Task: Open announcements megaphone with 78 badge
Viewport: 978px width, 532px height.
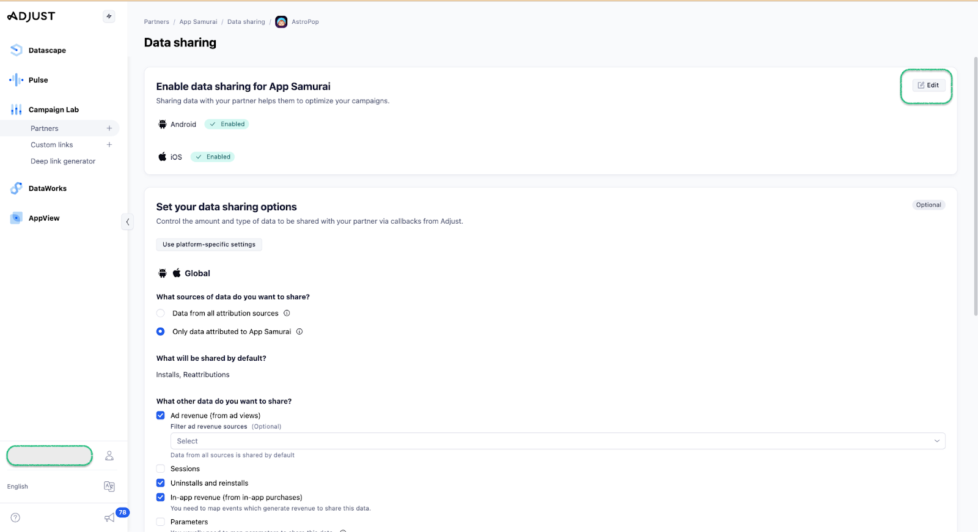Action: click(x=110, y=517)
